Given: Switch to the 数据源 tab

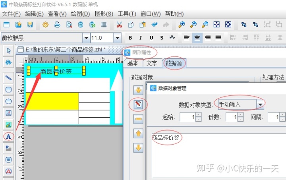Looking at the screenshot, I should [174, 63].
